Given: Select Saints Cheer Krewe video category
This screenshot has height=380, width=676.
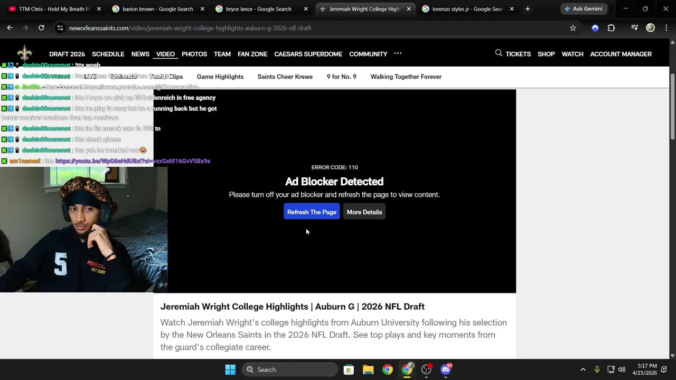Looking at the screenshot, I should pos(285,77).
